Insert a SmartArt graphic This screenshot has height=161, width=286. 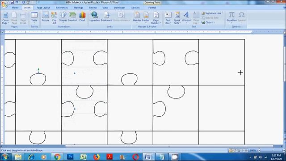[x=72, y=17]
